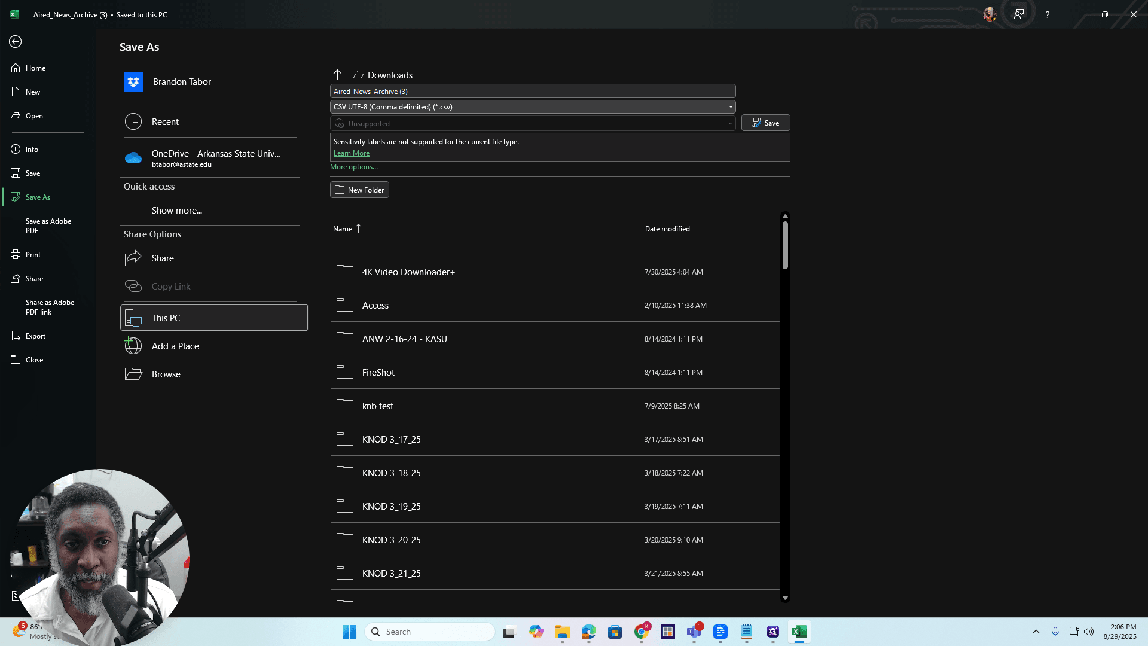
Task: Open the Unsupported sensitivity label dropdown
Action: 533,123
